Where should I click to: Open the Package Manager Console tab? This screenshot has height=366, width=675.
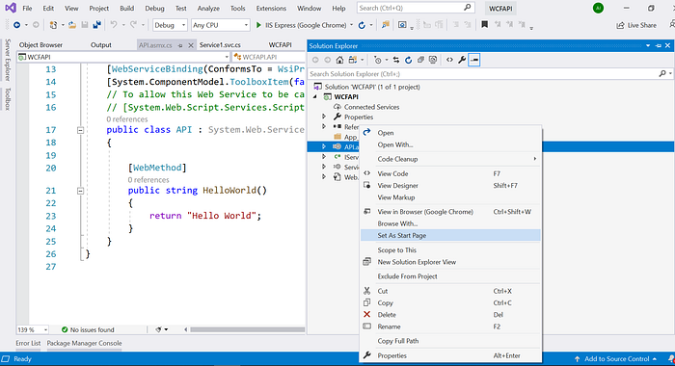85,343
